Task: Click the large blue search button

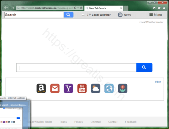Action: (x=144, y=67)
